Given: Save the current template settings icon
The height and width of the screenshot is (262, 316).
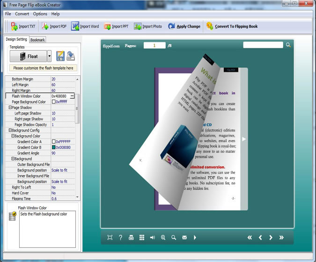Looking at the screenshot, I should (x=60, y=56).
